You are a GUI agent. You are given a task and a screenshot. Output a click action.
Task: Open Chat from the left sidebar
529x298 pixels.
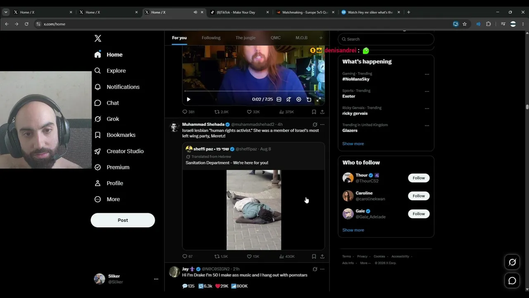[x=107, y=103]
